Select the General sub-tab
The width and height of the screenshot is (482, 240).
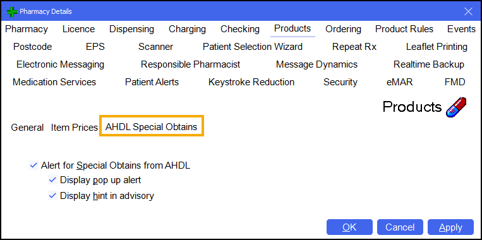click(x=27, y=127)
